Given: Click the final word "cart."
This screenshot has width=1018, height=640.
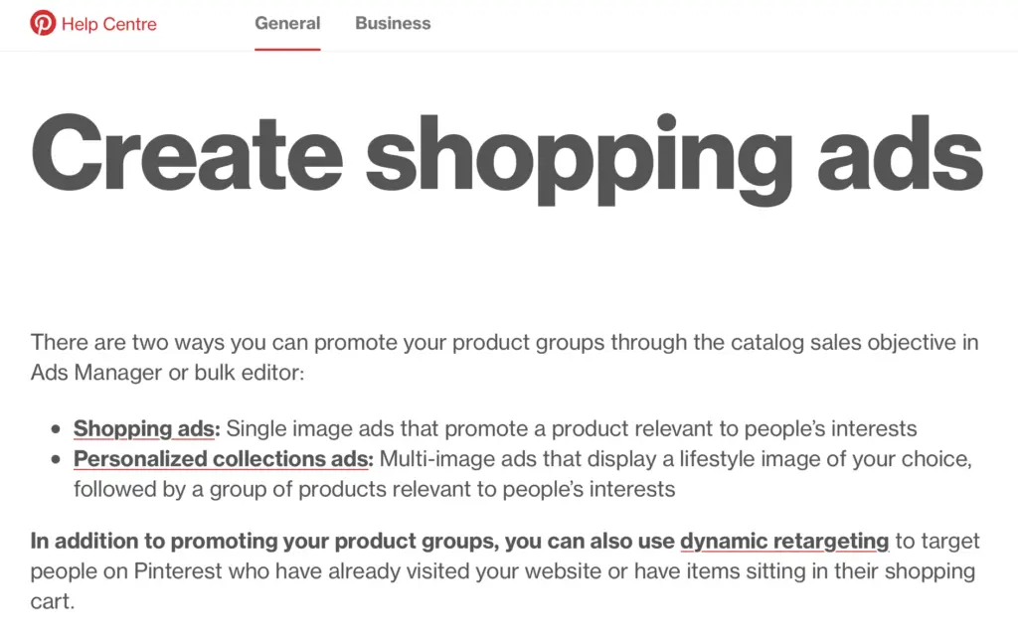Looking at the screenshot, I should pyautogui.click(x=53, y=602).
